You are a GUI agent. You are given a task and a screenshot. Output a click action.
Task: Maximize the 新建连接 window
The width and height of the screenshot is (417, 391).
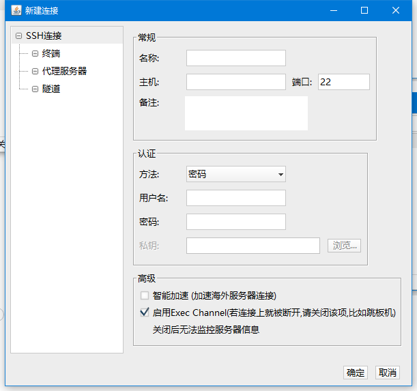point(364,10)
